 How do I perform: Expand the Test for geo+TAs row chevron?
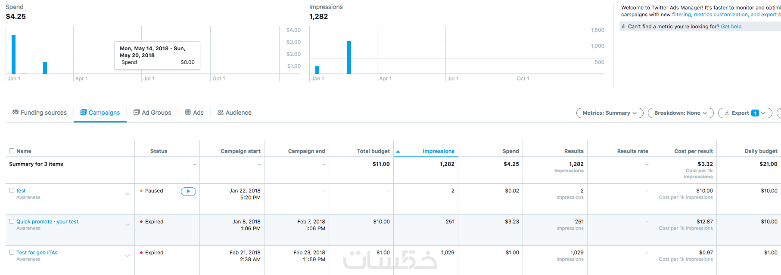pyautogui.click(x=128, y=256)
